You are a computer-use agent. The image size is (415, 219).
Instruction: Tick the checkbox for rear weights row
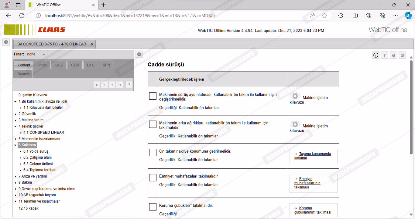[153, 124]
